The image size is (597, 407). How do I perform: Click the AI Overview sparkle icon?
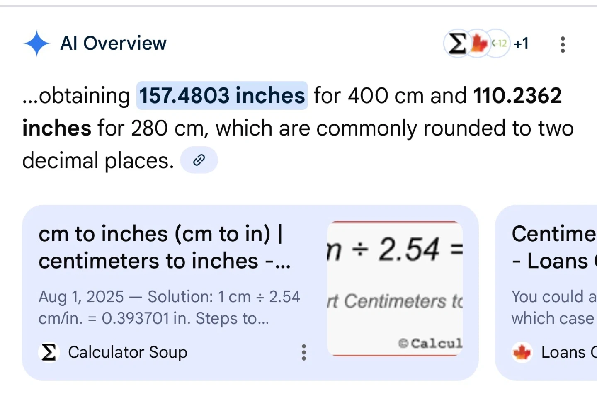(x=36, y=43)
